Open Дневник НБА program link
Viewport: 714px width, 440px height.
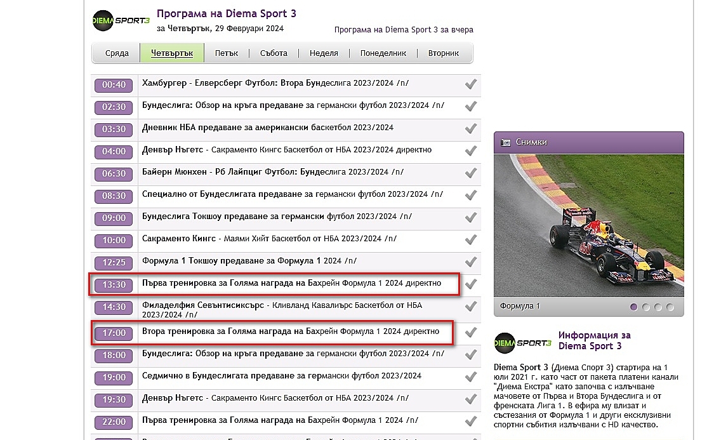268,128
